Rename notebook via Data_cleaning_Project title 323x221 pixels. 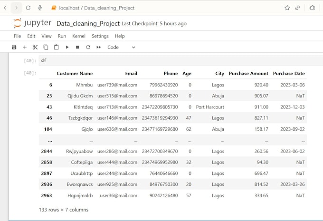[88, 23]
